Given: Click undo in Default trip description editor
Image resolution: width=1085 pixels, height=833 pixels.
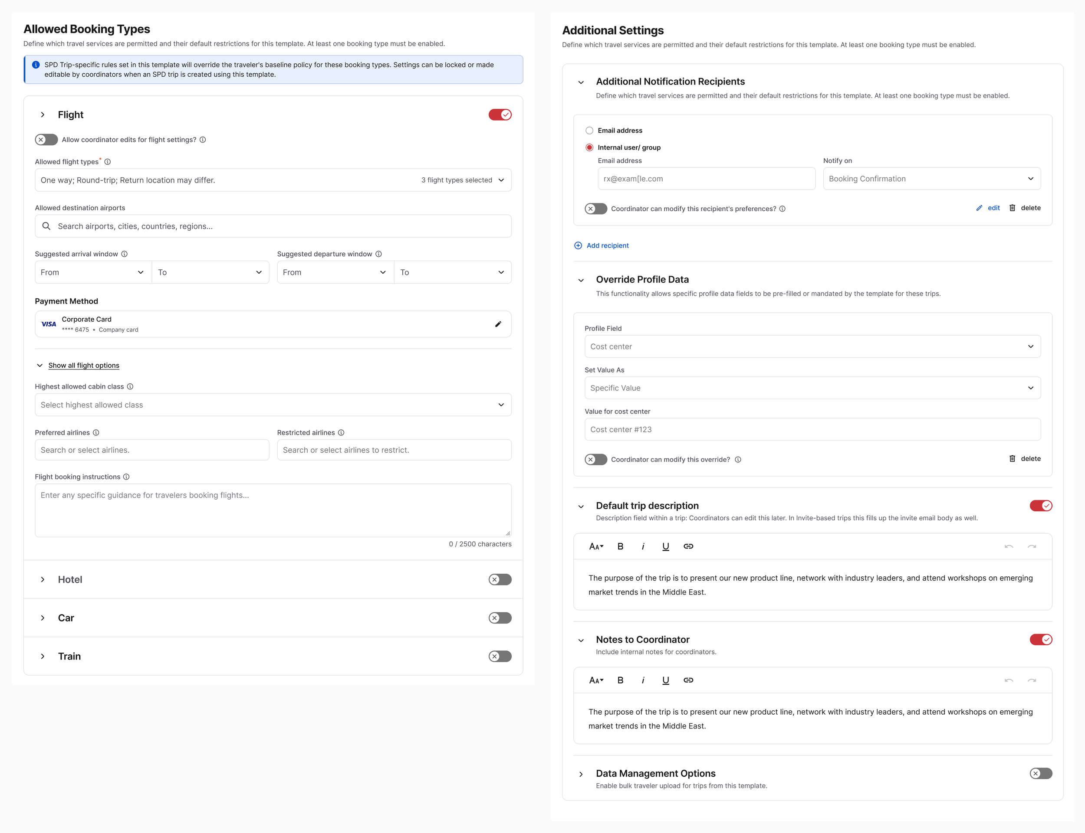Looking at the screenshot, I should 1009,546.
